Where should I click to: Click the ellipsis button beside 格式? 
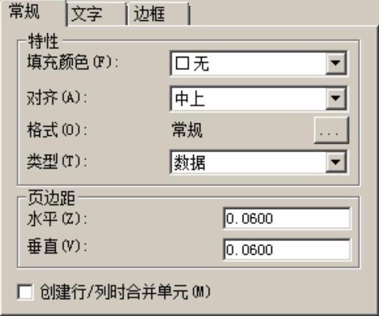pyautogui.click(x=331, y=131)
